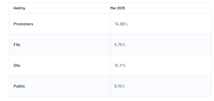Click the Promoters holding cell
Screen dimensions: 214x101
coord(161,24)
